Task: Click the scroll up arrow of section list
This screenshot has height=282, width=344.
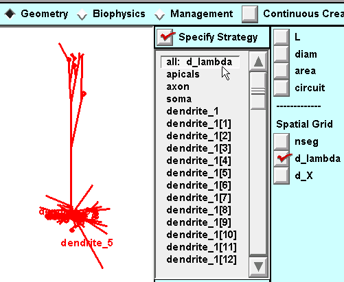Action: click(x=258, y=62)
